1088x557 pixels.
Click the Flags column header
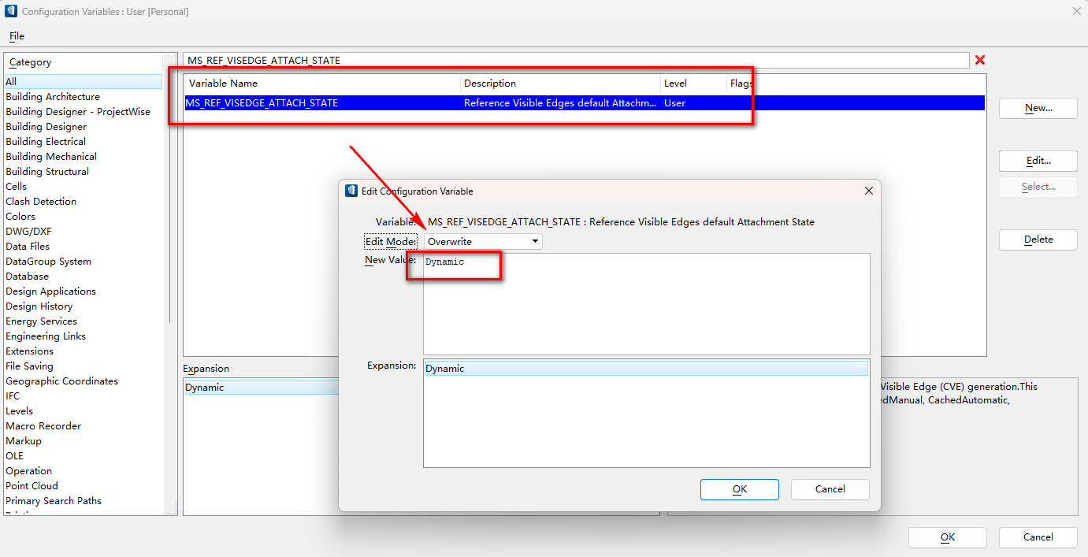tap(741, 84)
